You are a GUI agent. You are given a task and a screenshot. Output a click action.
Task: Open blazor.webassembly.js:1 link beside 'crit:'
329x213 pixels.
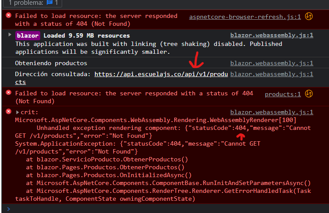click(272, 112)
